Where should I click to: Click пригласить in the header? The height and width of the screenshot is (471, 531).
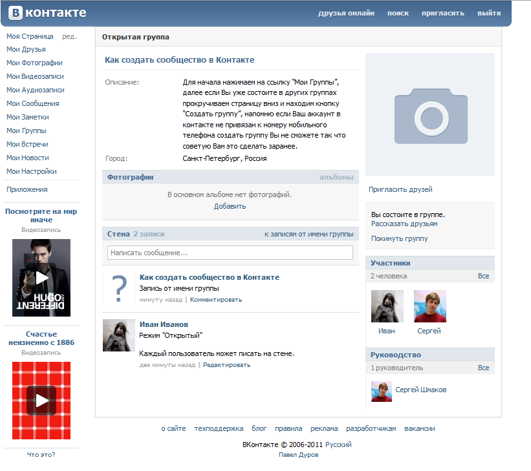click(443, 13)
